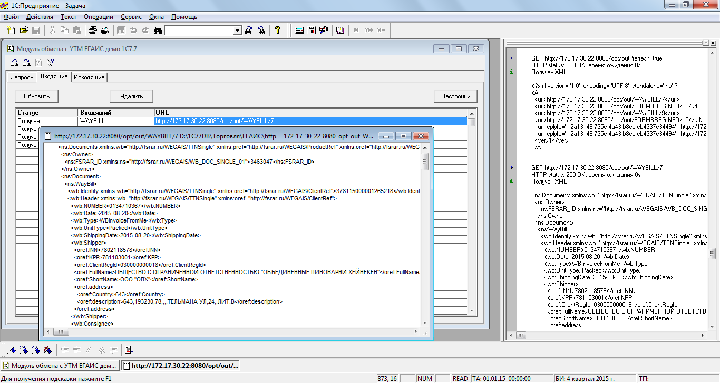Click the Open file folder icon
The image size is (720, 383).
pos(24,30)
